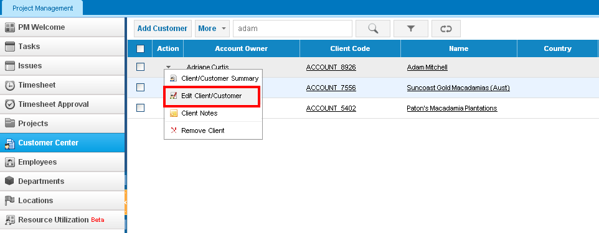
Task: Open the ACCOUNT_7556 client code link
Action: pos(331,88)
